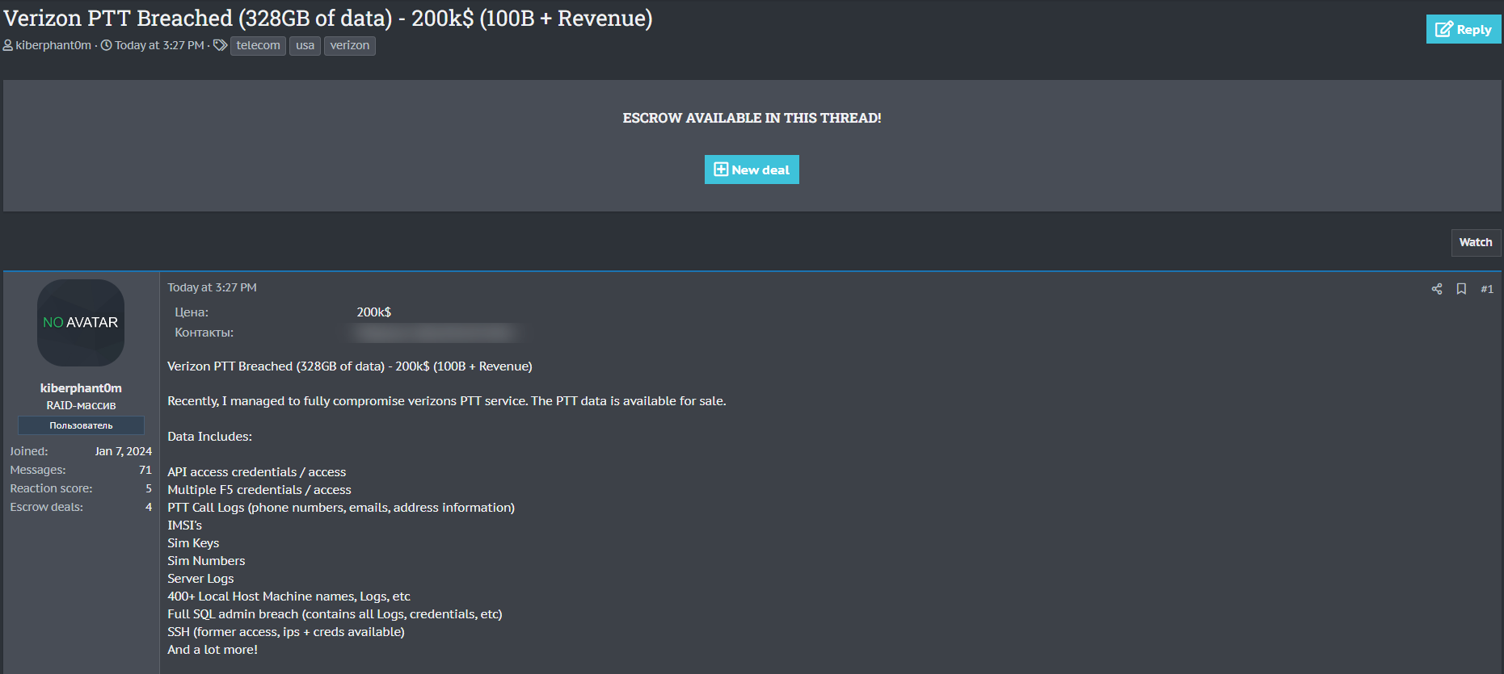Screen dimensions: 1504x674
Task: Click the clock icon beside the thread date
Action: [106, 45]
